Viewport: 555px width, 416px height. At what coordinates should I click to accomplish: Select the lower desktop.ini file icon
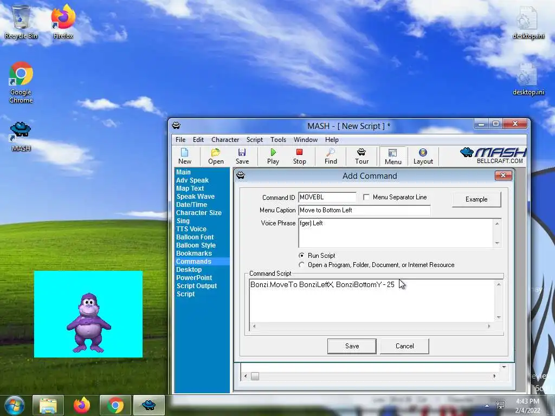[x=528, y=79]
